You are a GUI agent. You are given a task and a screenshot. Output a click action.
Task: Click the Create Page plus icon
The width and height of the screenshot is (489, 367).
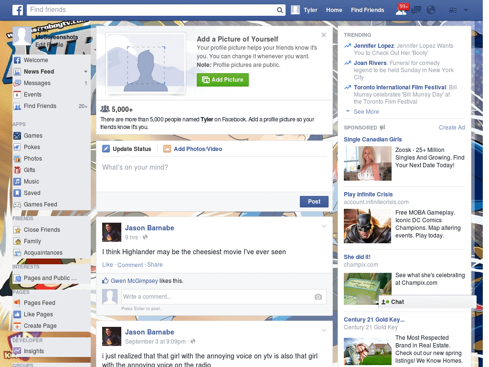[17, 326]
